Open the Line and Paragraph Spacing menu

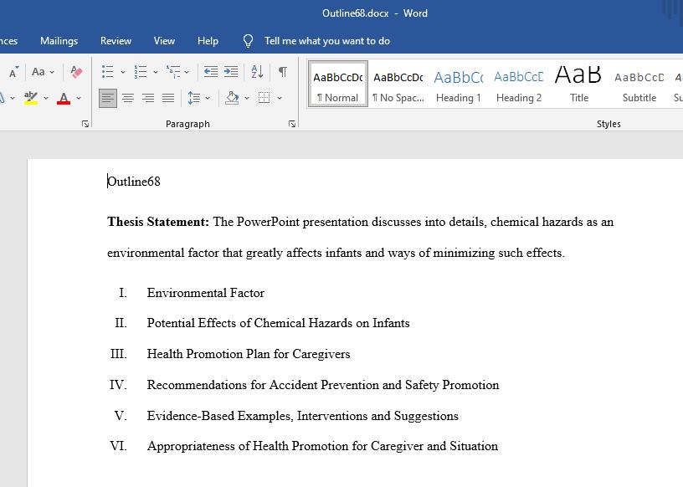198,98
